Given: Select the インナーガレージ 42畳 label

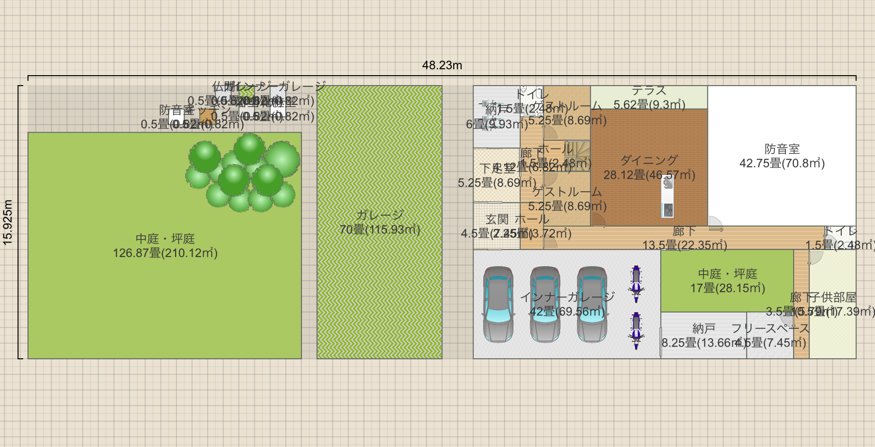Looking at the screenshot, I should tap(567, 304).
